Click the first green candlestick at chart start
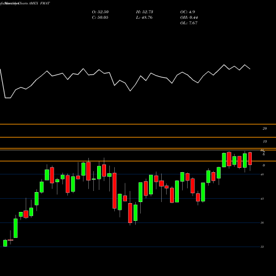The width and height of the screenshot is (276, 276). pos(5,243)
